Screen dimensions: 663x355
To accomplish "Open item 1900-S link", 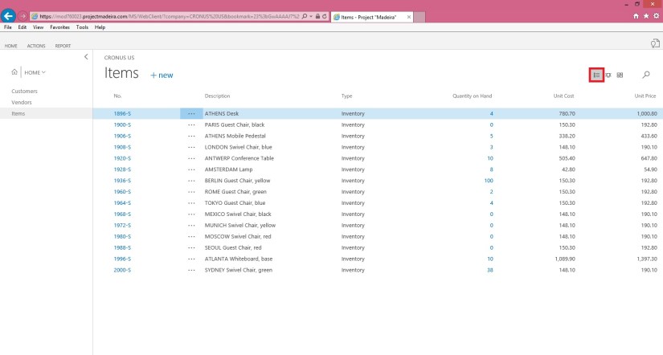I will tap(122, 124).
